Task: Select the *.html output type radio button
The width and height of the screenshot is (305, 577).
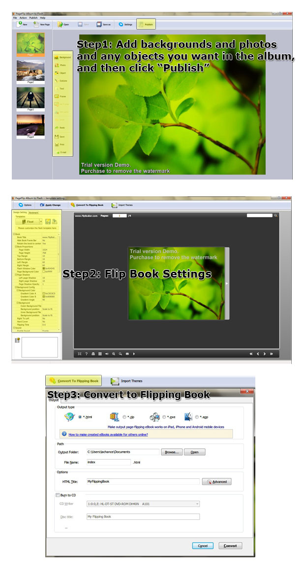Action: point(80,417)
